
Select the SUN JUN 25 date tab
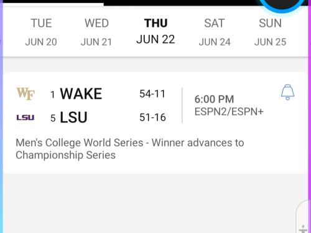pyautogui.click(x=270, y=32)
